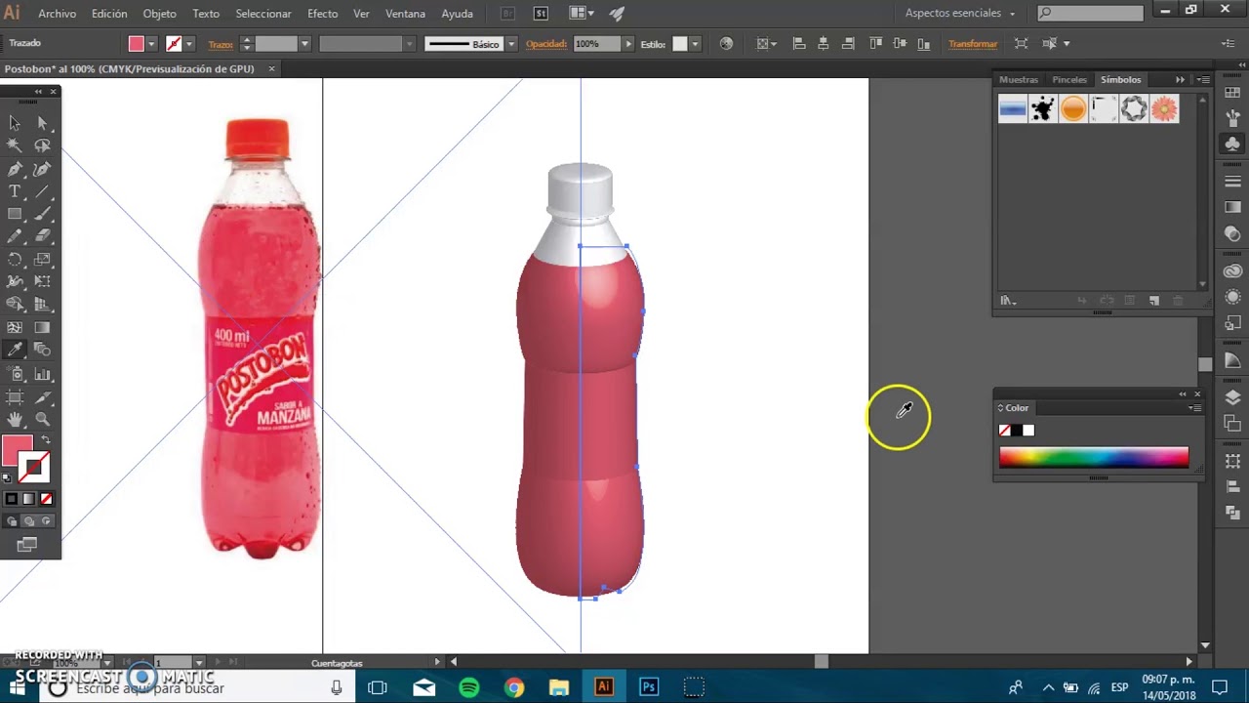Select the Artboard tool
Image resolution: width=1249 pixels, height=703 pixels.
pyautogui.click(x=15, y=397)
